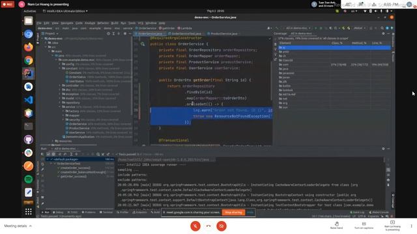417x234 pixels.
Task: Open Meet more options menu
Action: tap(411, 226)
